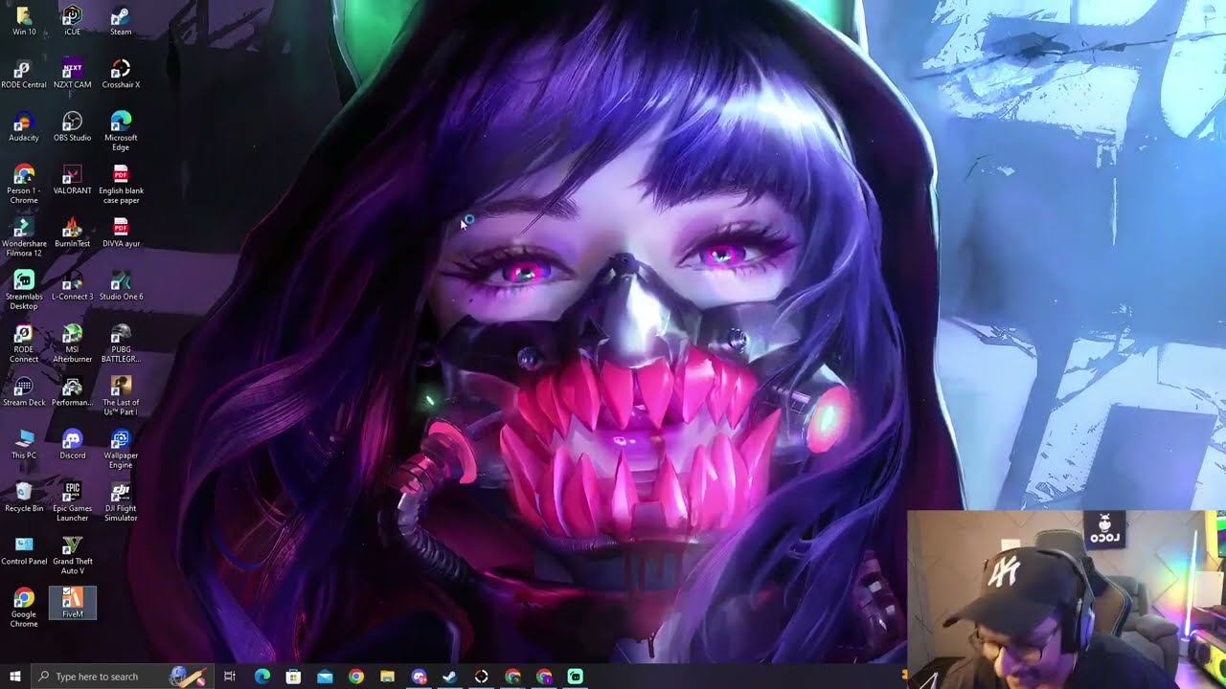Select the DJI Flight Simulator desktop icon
1226x689 pixels.
pyautogui.click(x=121, y=502)
